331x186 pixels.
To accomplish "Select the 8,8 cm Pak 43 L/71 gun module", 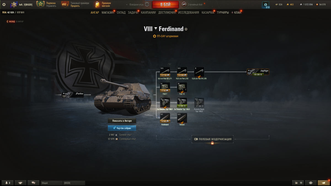I will [165, 72].
